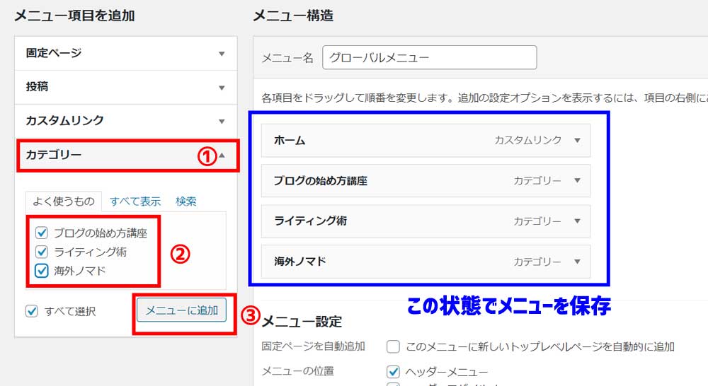The height and width of the screenshot is (386, 708).
Task: Uncheck ブログの始め方講座 category checkbox
Action: 41,233
